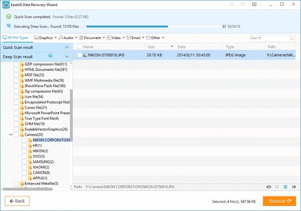
Task: Open the Graphics filter dropdown
Action: (x=45, y=38)
